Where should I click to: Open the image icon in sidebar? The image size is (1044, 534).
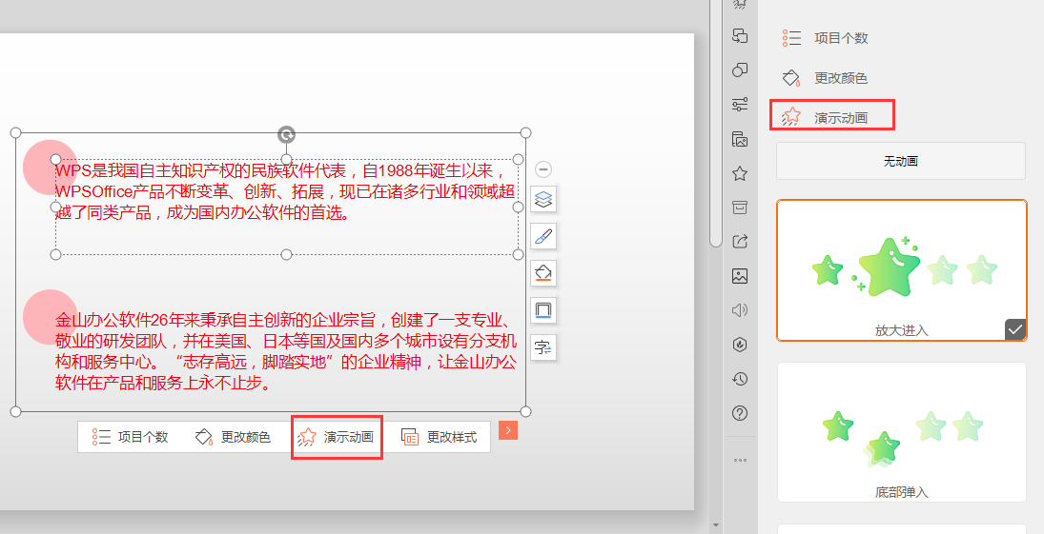(x=740, y=276)
